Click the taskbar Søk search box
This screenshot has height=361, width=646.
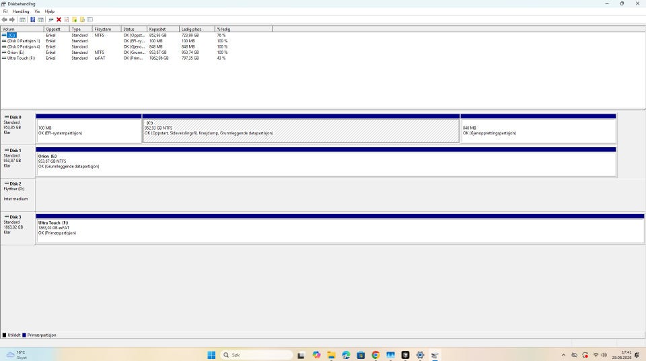click(x=256, y=355)
